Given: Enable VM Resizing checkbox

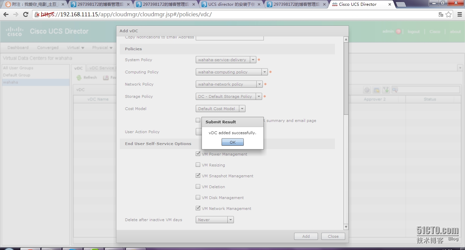Looking at the screenshot, I should 198,165.
